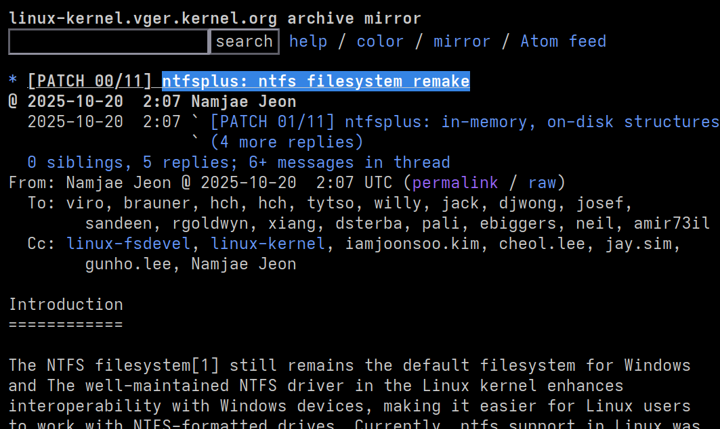Click the [1] footnote after 'NTFS filesystem'
This screenshot has height=429, width=720.
pos(205,365)
